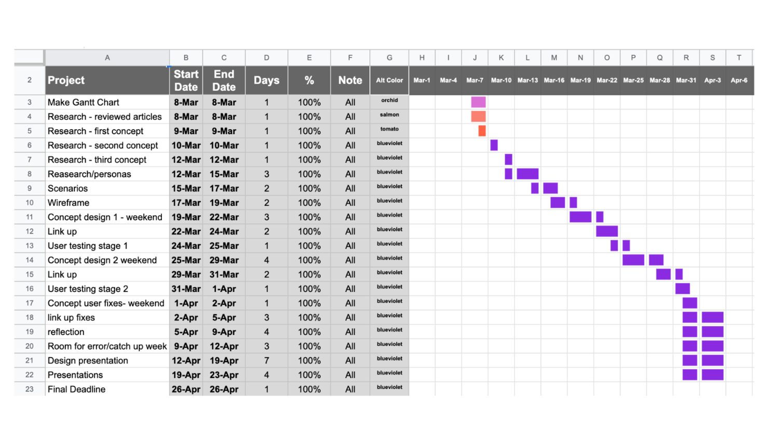The width and height of the screenshot is (778, 437).
Task: Select the Days value for Design presentation
Action: tap(267, 360)
